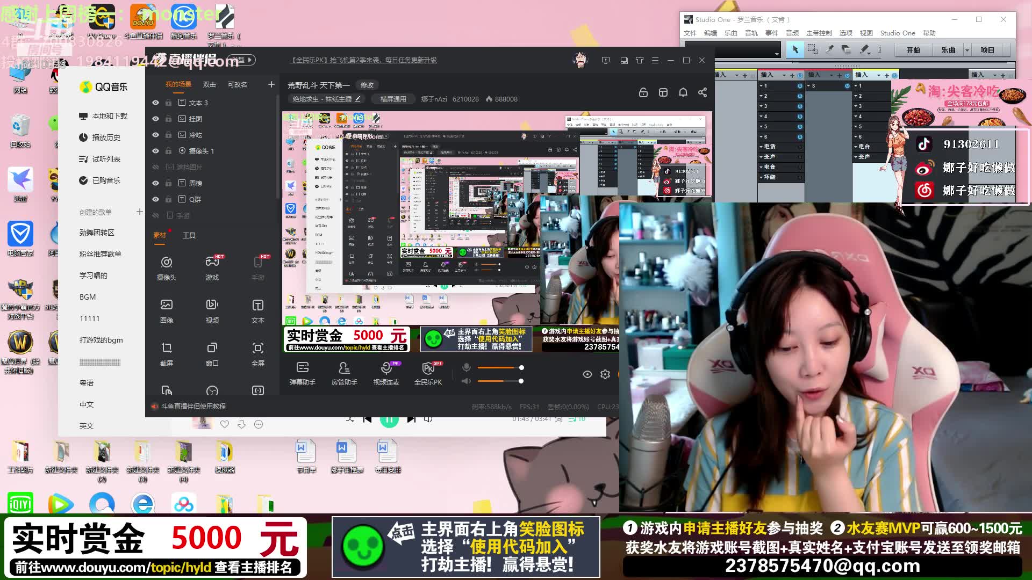Open the 全民乐PK announcement link

point(364,60)
